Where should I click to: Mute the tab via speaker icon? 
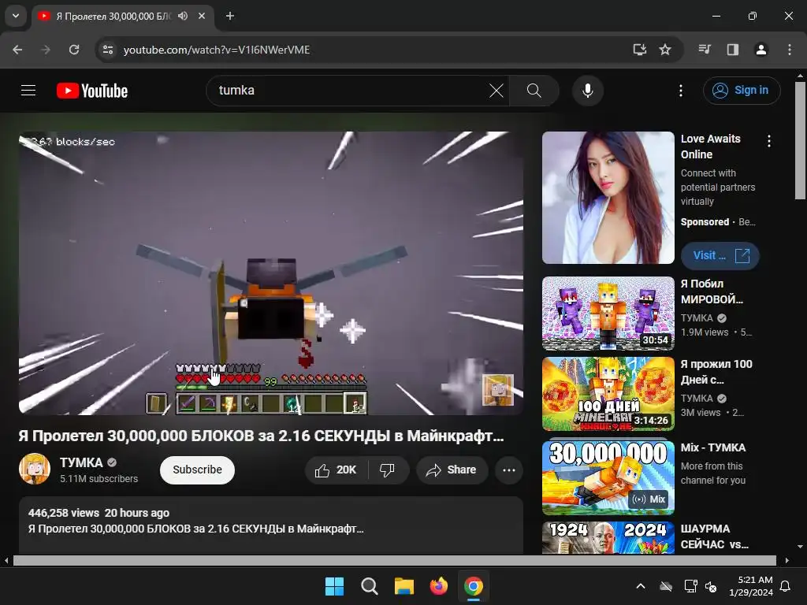pyautogui.click(x=183, y=16)
